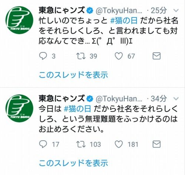Reply to the 25分 tweet
The width and height of the screenshot is (185, 175).
pos(43,56)
